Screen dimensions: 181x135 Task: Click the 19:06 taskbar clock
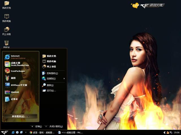176,132
